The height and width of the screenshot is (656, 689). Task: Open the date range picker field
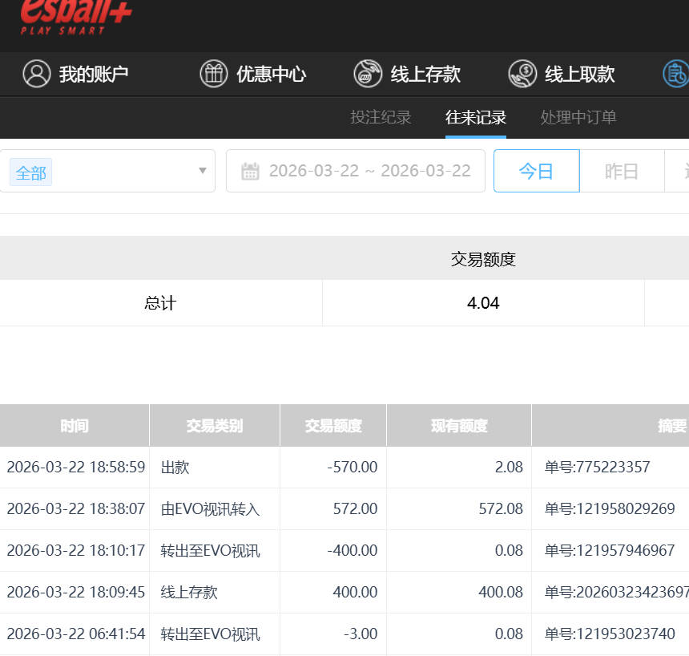(x=369, y=171)
